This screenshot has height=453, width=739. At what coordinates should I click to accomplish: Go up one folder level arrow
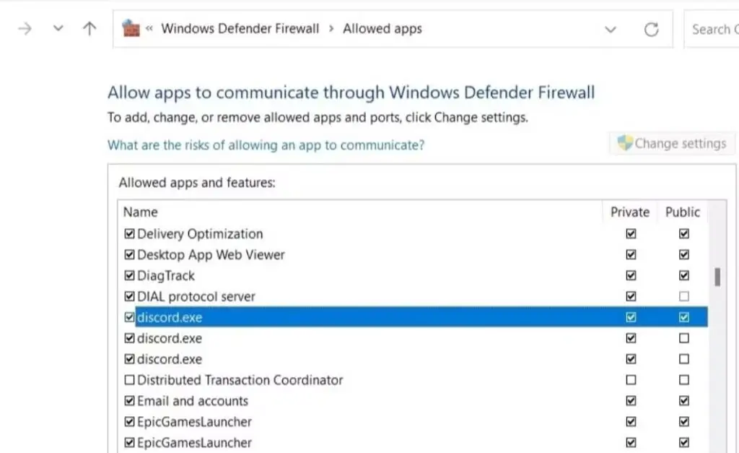point(89,29)
